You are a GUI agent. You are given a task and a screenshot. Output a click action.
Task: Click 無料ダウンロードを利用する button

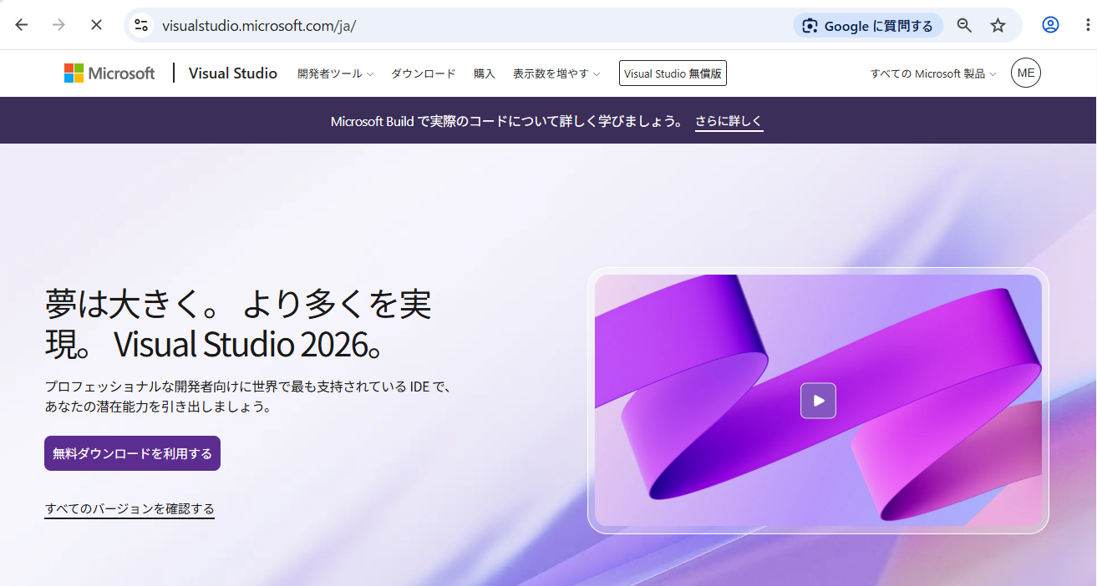pyautogui.click(x=132, y=453)
